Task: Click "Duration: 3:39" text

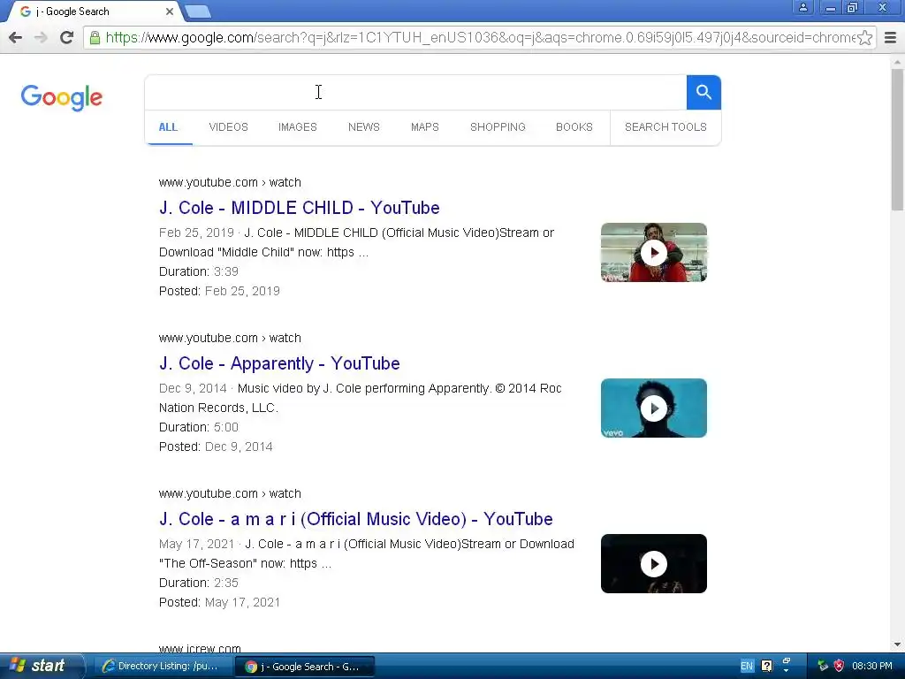Action: (199, 271)
